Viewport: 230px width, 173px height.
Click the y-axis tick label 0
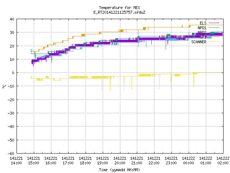[x=13, y=73]
